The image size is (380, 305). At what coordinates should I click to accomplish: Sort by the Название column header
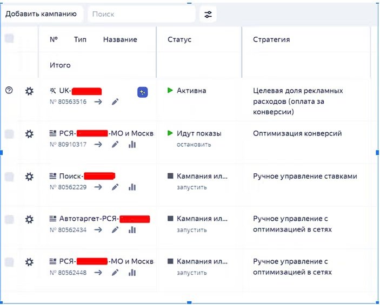120,39
